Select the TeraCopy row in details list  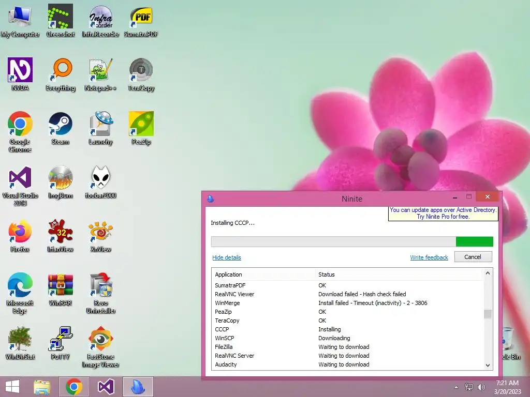(348, 320)
